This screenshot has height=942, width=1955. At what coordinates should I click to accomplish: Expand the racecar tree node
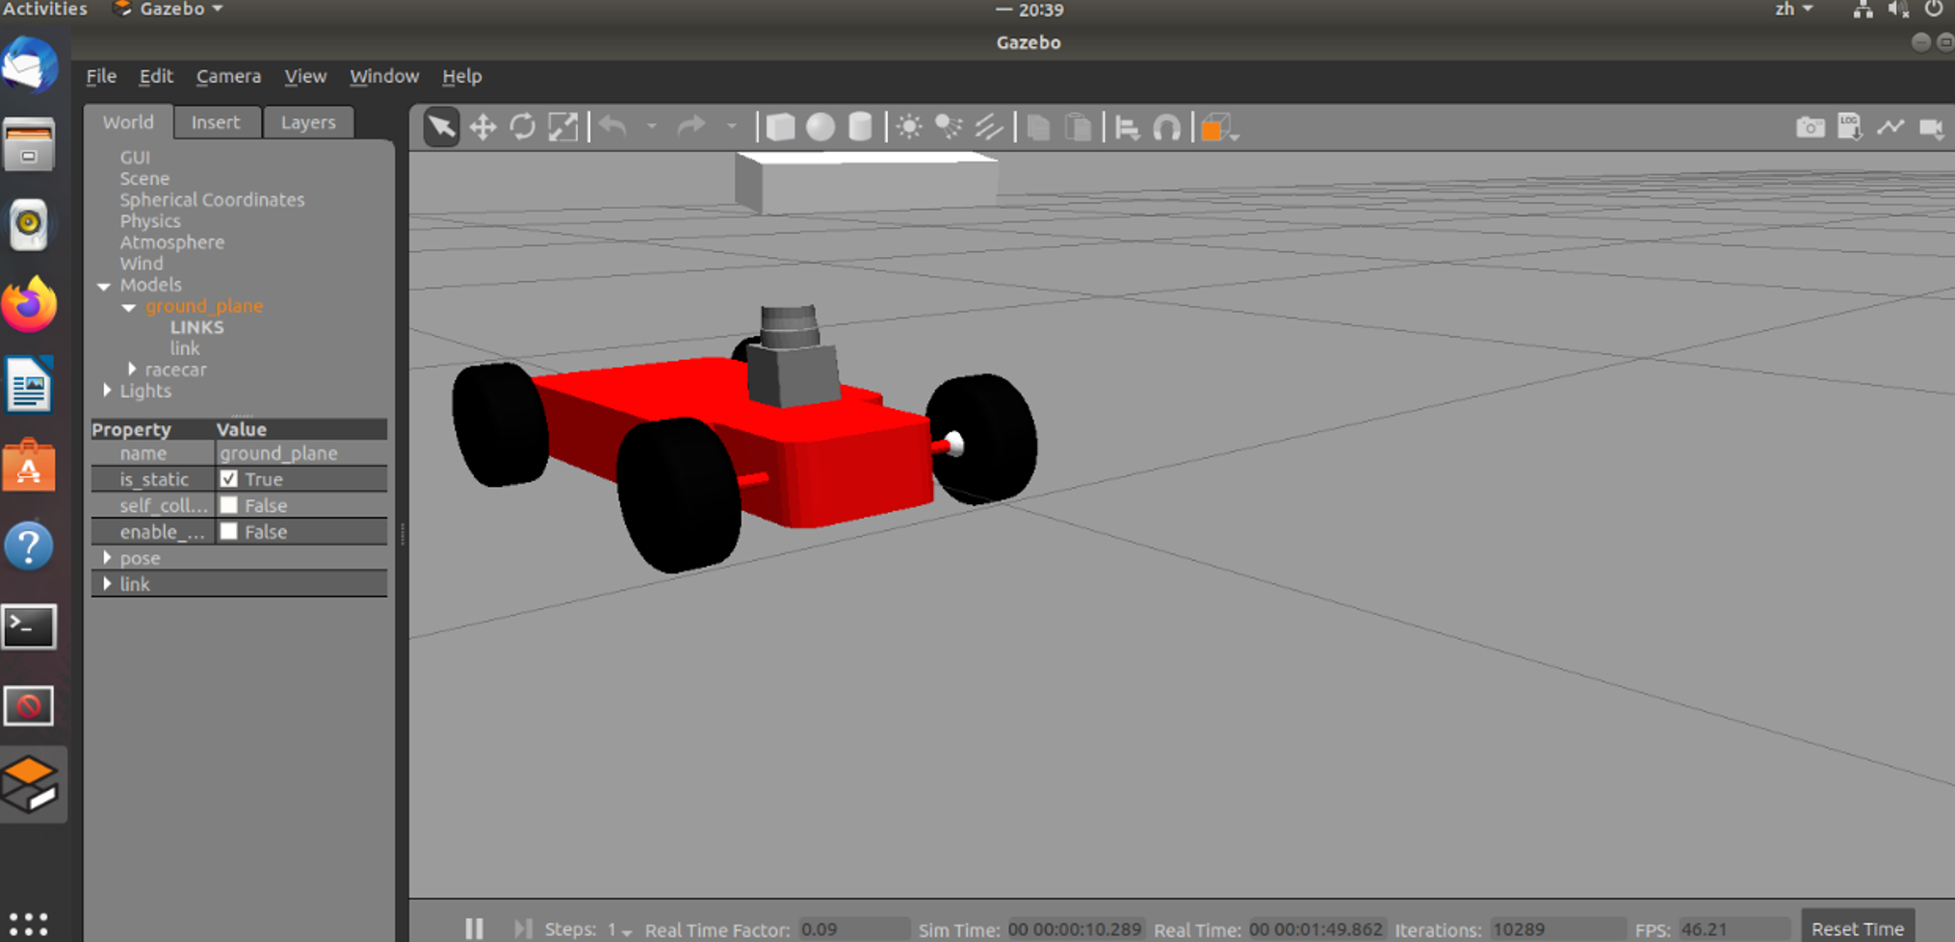coord(132,369)
